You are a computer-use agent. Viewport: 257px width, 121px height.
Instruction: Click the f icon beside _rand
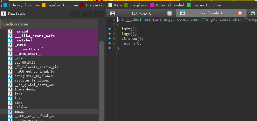[x=10, y=45]
